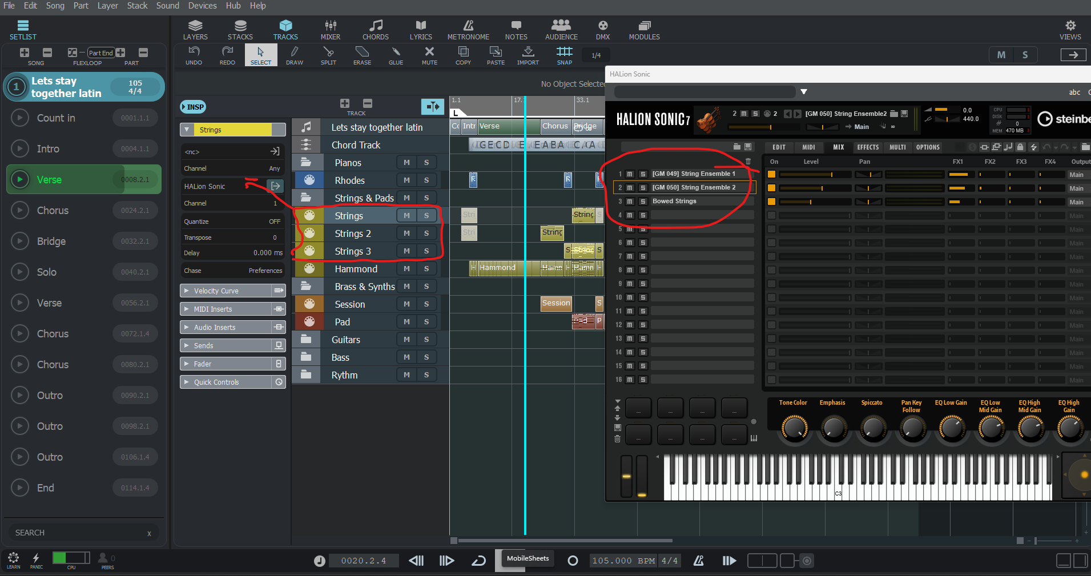
Task: Open the Views settings gear
Action: point(1070,30)
